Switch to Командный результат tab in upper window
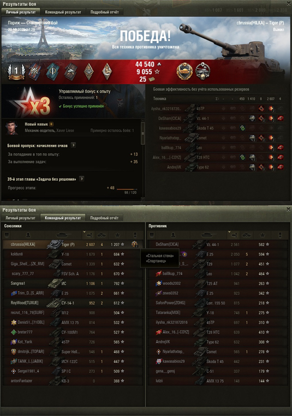 [63, 12]
